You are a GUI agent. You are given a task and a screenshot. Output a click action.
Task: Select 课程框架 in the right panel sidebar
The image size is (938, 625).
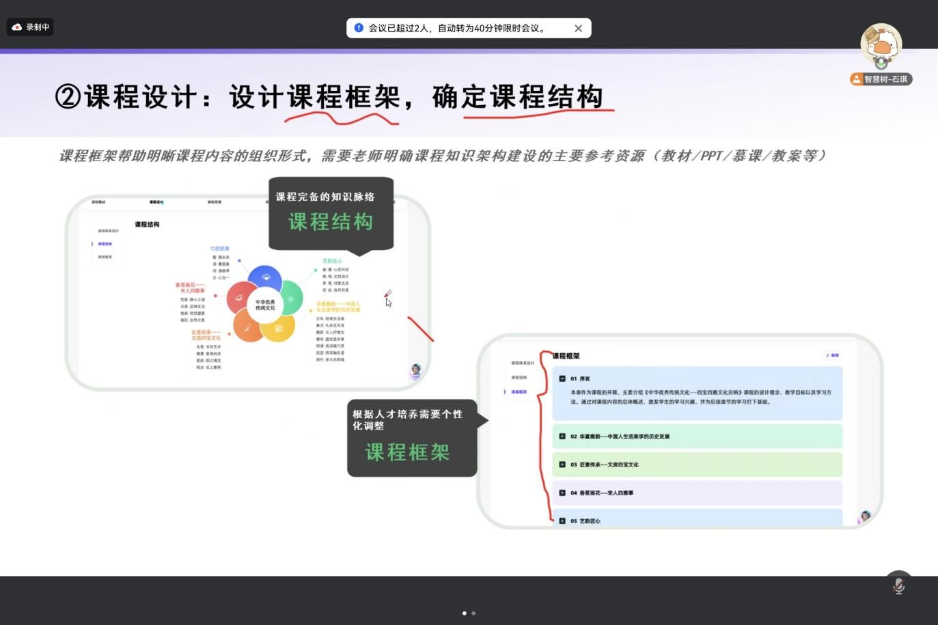click(x=519, y=392)
